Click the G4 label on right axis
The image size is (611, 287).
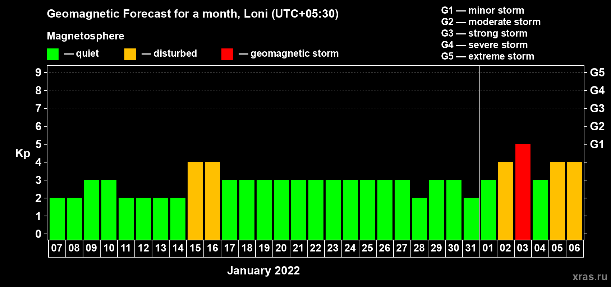(597, 90)
